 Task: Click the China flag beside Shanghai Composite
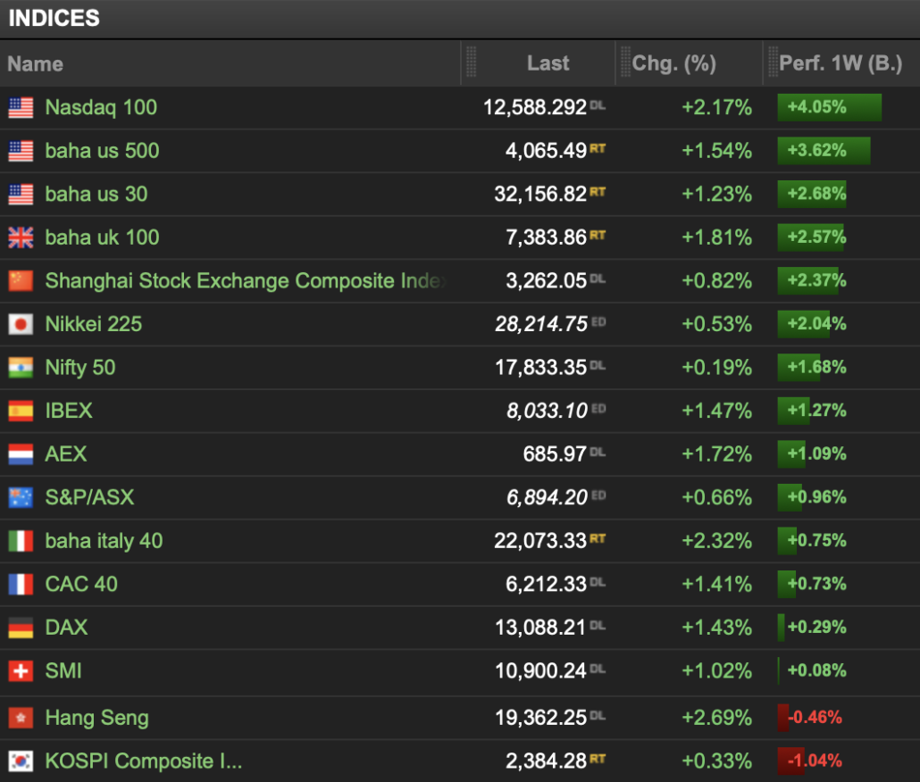(21, 281)
